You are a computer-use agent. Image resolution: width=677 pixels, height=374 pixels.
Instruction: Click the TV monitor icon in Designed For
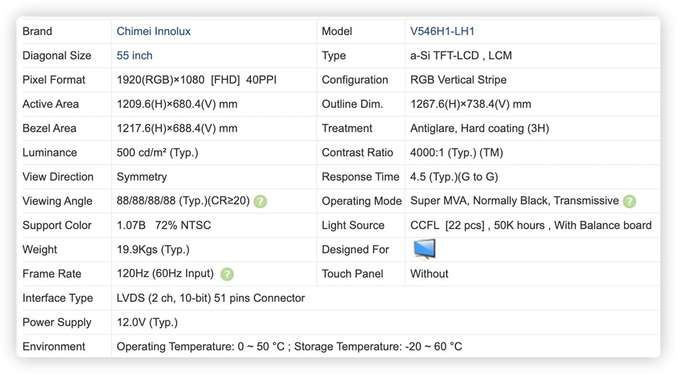point(425,249)
